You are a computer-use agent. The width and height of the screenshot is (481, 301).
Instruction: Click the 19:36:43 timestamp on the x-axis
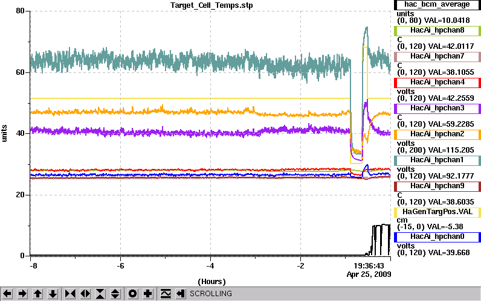(369, 266)
